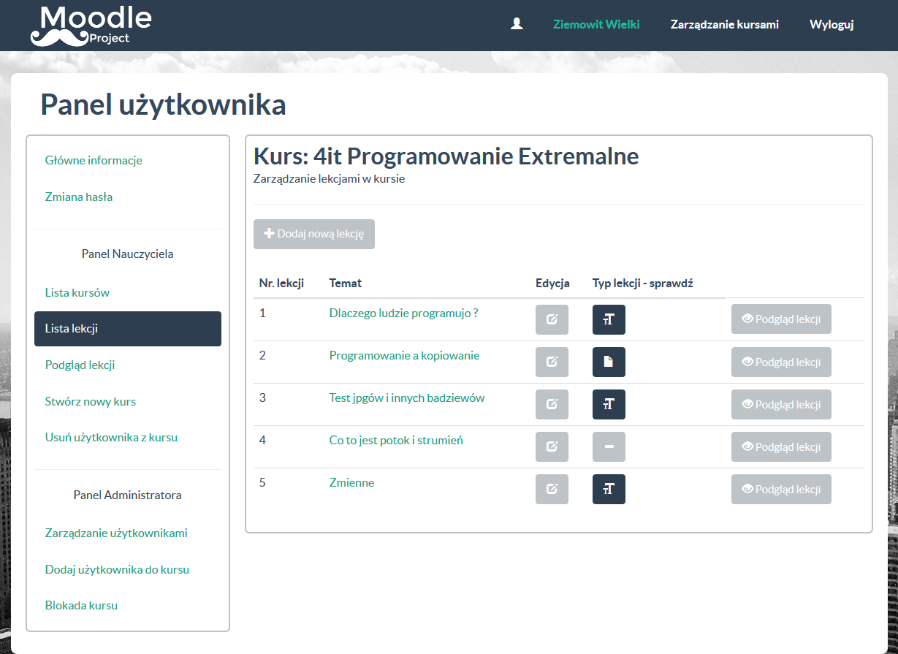Open lesson Test jpgów i innych badziewów

407,398
